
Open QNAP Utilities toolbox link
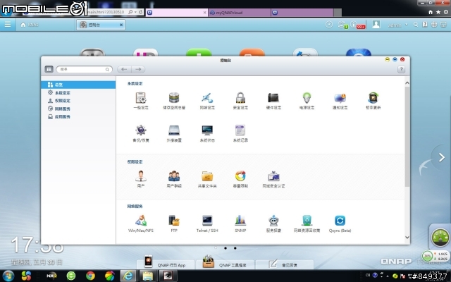coord(225,262)
